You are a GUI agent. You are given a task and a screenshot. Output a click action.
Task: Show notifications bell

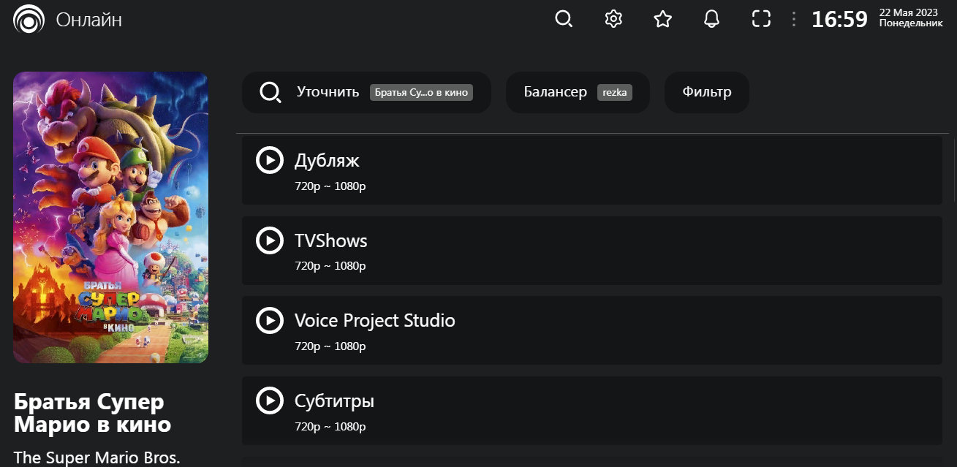[712, 19]
